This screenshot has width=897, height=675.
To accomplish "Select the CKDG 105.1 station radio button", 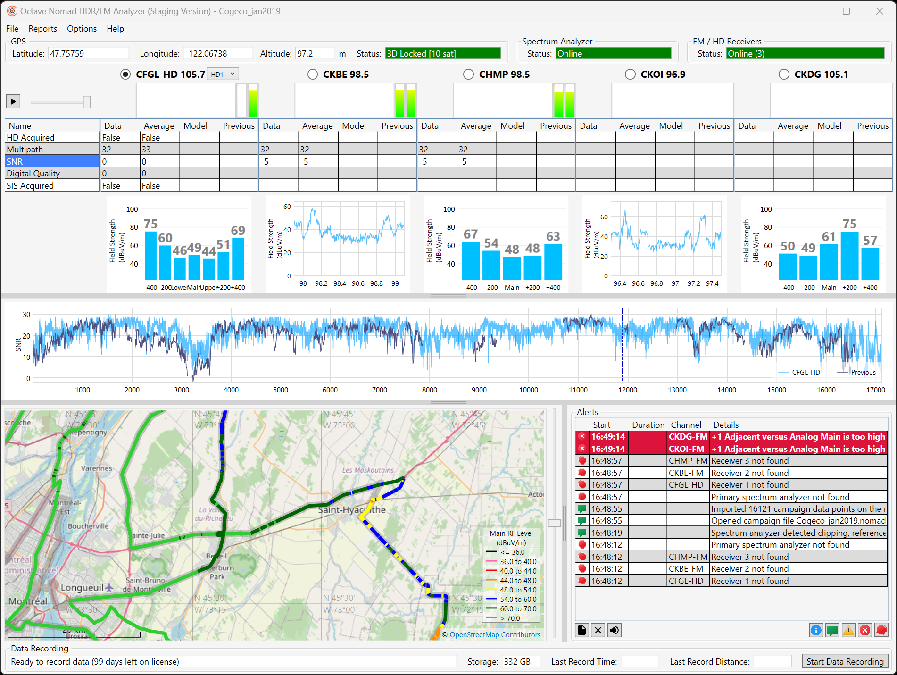I will pyautogui.click(x=784, y=75).
